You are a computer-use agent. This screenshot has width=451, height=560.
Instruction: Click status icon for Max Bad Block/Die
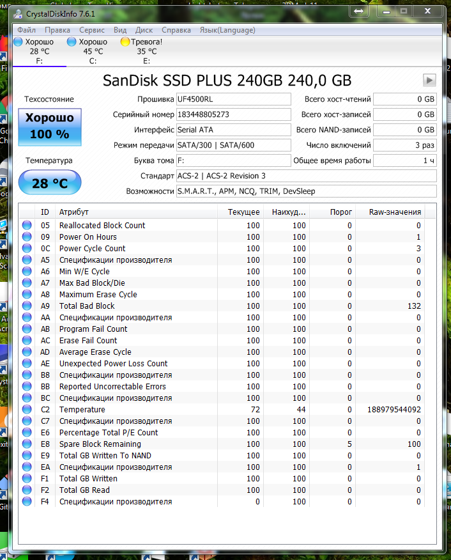(x=27, y=283)
